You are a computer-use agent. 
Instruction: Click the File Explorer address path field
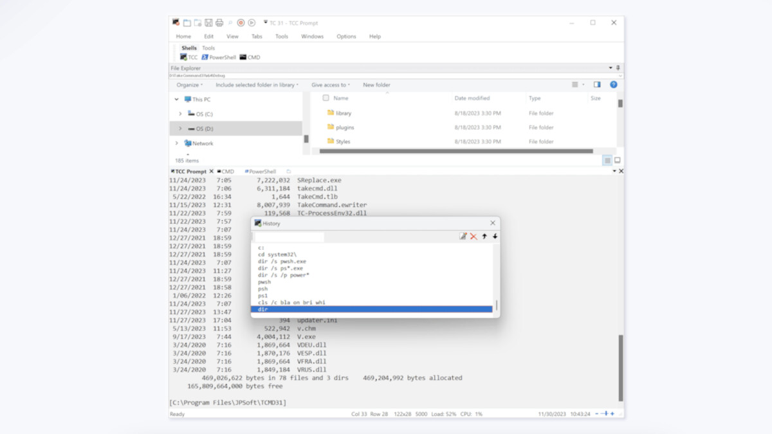(392, 76)
